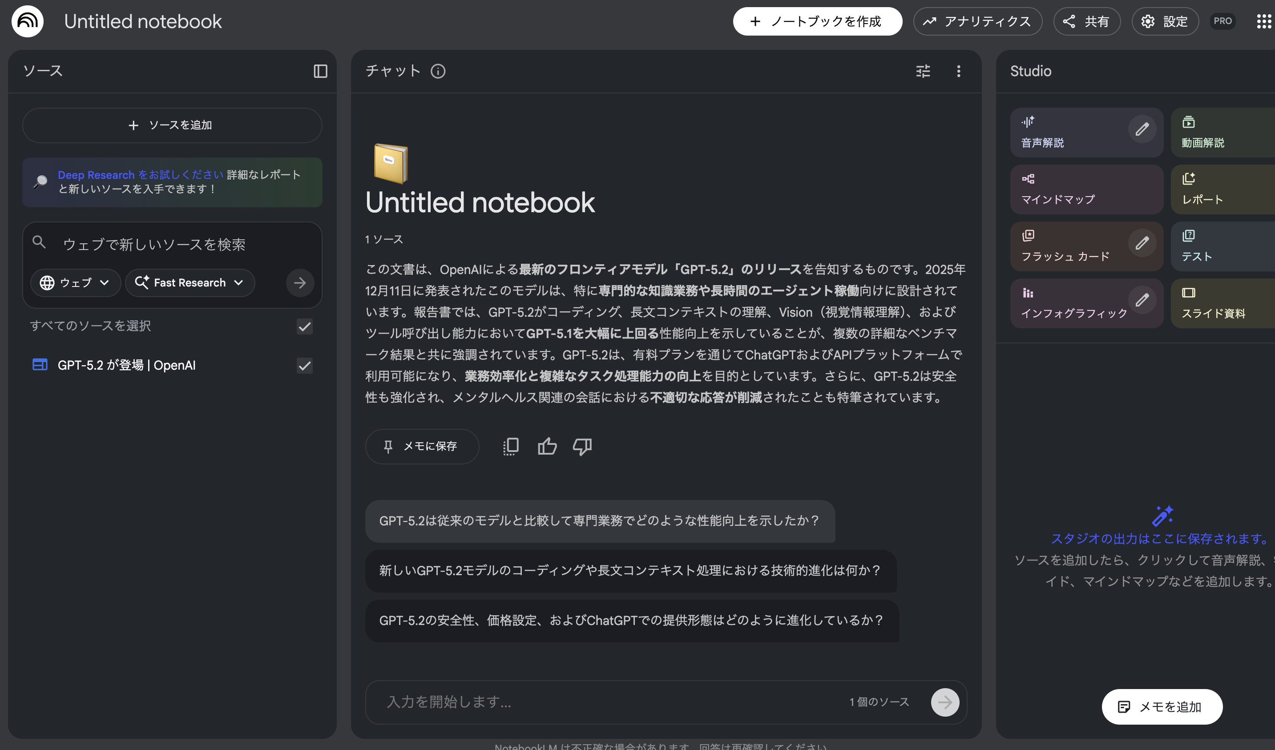Edit the 音声解説 settings with the pencil icon
The width and height of the screenshot is (1275, 750).
[1142, 129]
